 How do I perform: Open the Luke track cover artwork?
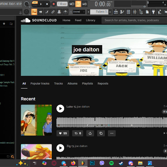pos(36,120)
